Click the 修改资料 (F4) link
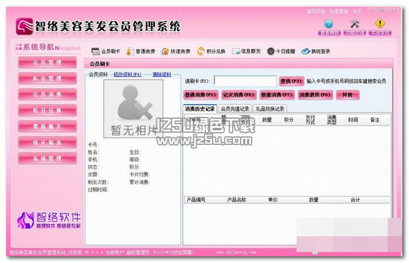Viewport: 409px width, 263px height. (128, 74)
